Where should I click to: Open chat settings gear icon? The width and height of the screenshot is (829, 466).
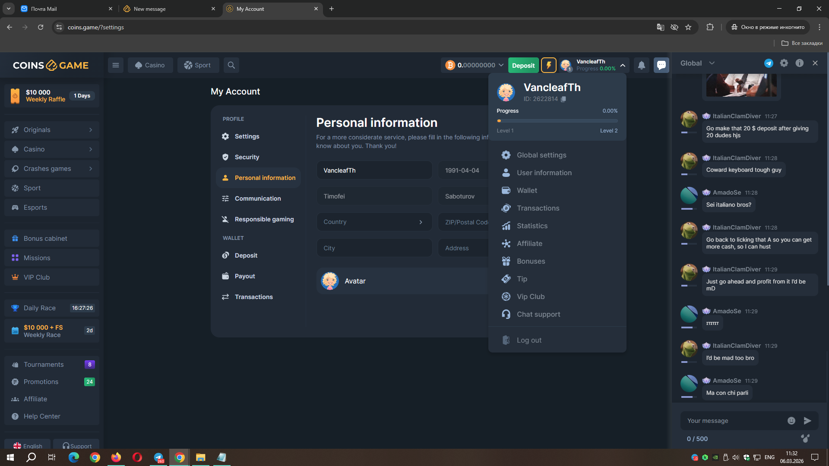pos(784,63)
